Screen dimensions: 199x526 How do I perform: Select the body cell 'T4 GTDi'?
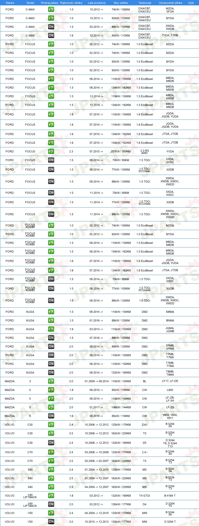(x=145, y=496)
